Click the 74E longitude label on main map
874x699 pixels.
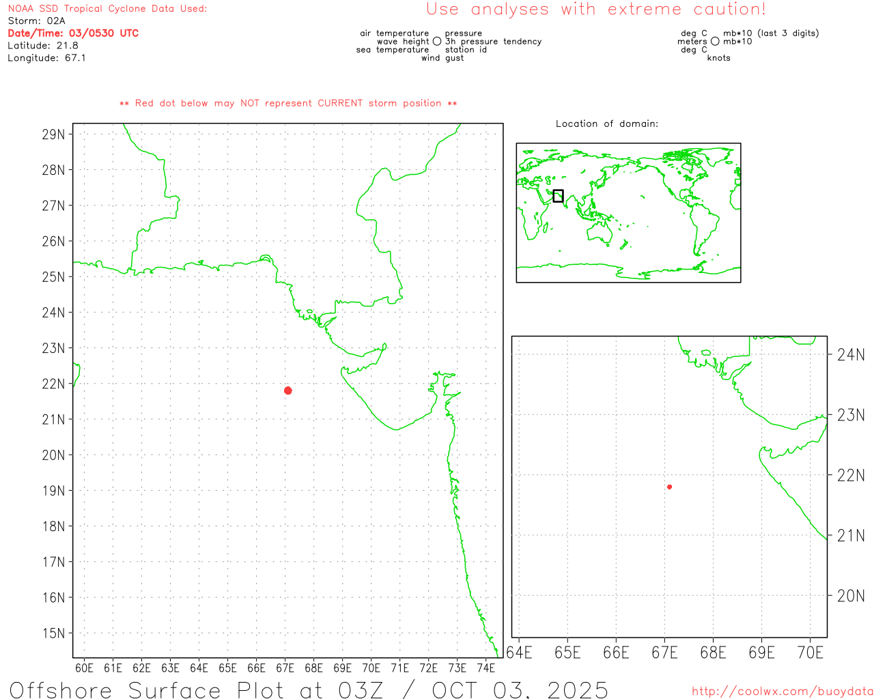[x=485, y=668]
